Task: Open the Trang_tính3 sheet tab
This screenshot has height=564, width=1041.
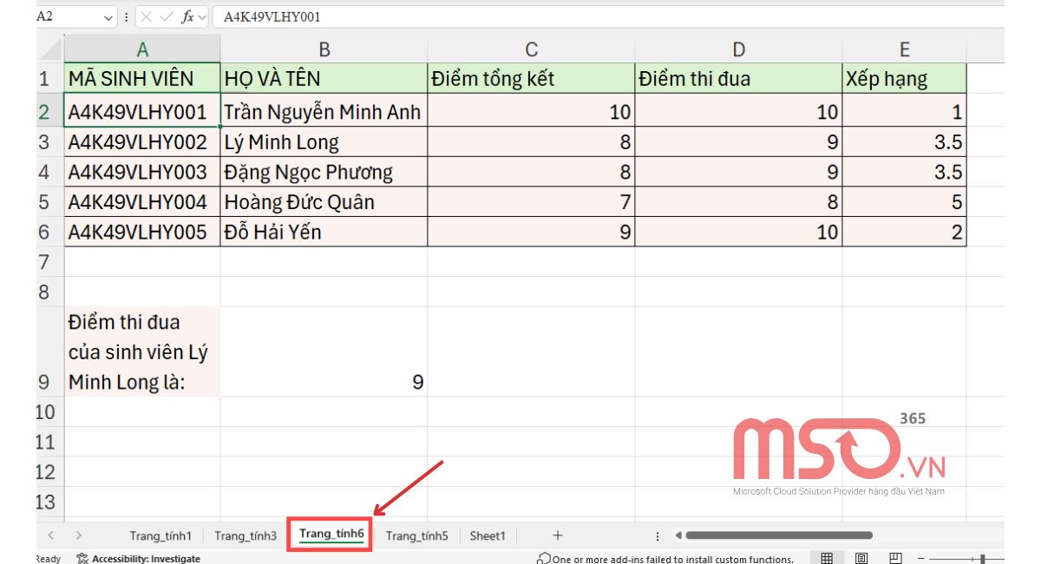Action: (246, 535)
